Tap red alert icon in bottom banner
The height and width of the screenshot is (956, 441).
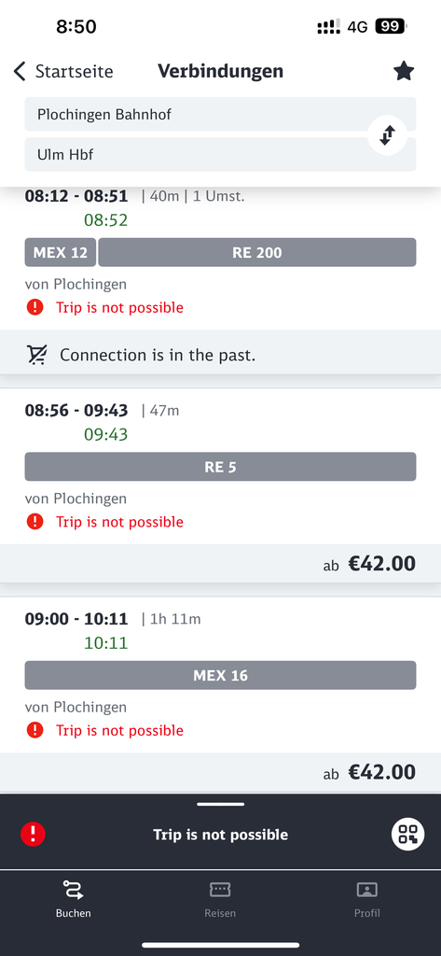(33, 834)
